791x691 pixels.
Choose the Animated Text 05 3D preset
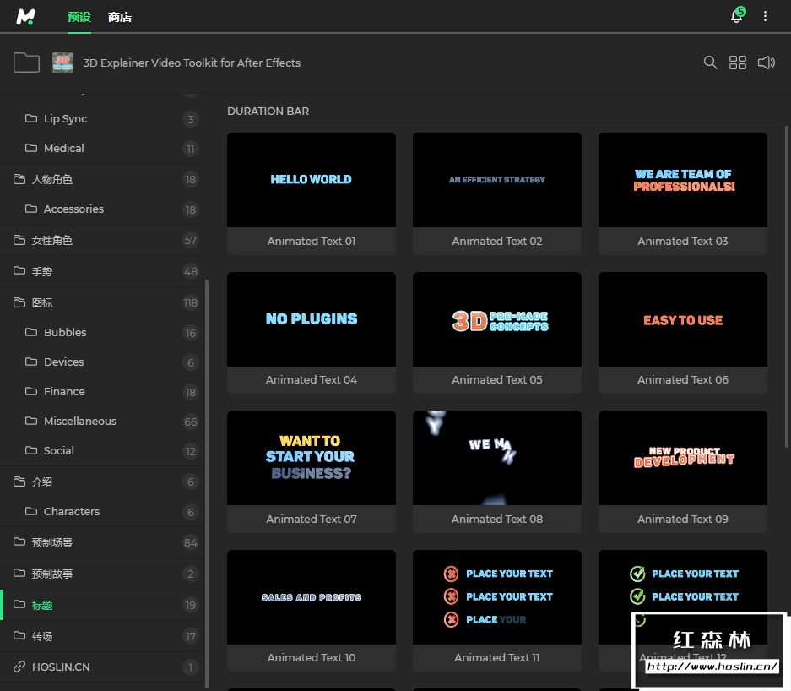pos(496,319)
